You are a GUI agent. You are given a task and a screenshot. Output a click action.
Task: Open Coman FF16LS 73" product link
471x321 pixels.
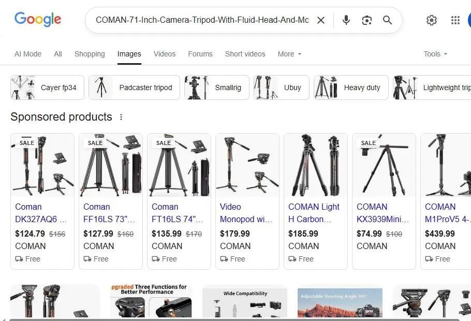pyautogui.click(x=109, y=213)
